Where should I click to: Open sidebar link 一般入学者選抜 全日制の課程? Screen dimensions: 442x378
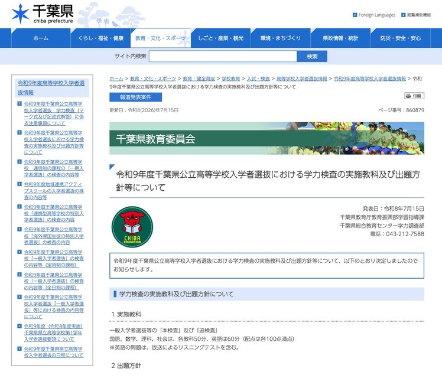[54, 281]
